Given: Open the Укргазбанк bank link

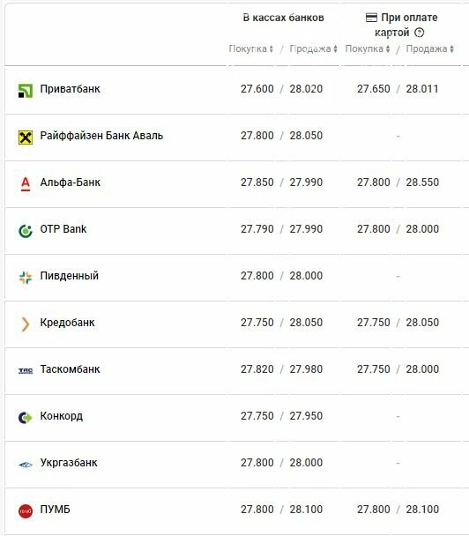Looking at the screenshot, I should click(x=69, y=463).
